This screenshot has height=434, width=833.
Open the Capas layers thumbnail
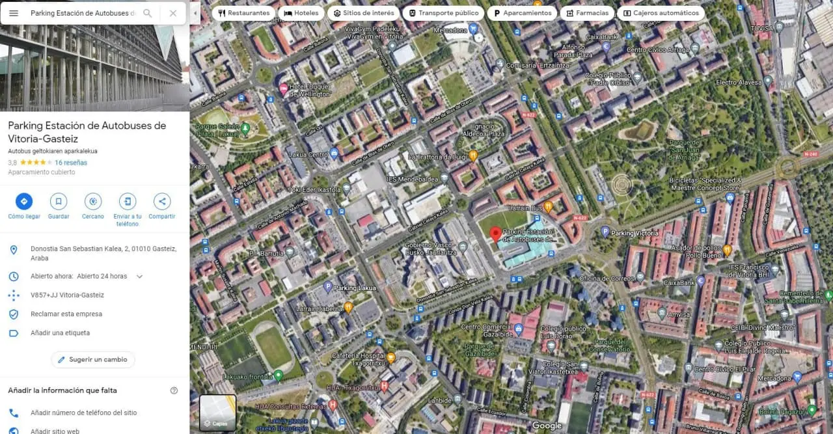pyautogui.click(x=218, y=413)
